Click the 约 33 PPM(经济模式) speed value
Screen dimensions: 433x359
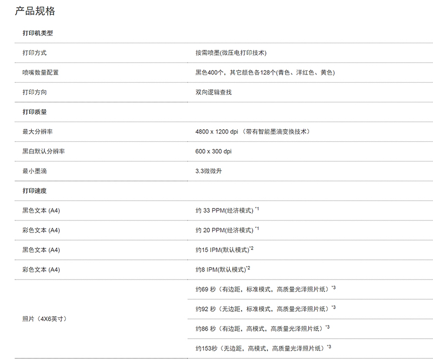[224, 211]
